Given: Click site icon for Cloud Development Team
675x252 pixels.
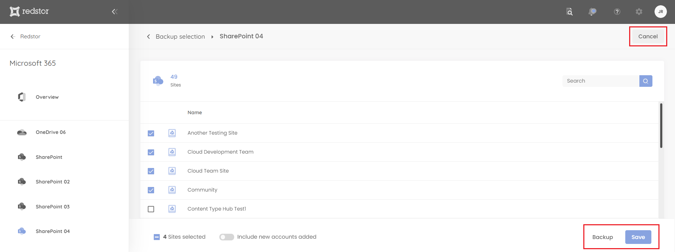Looking at the screenshot, I should tap(172, 152).
